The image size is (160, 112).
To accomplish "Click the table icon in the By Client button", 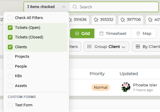I will pyautogui.click(x=138, y=46).
